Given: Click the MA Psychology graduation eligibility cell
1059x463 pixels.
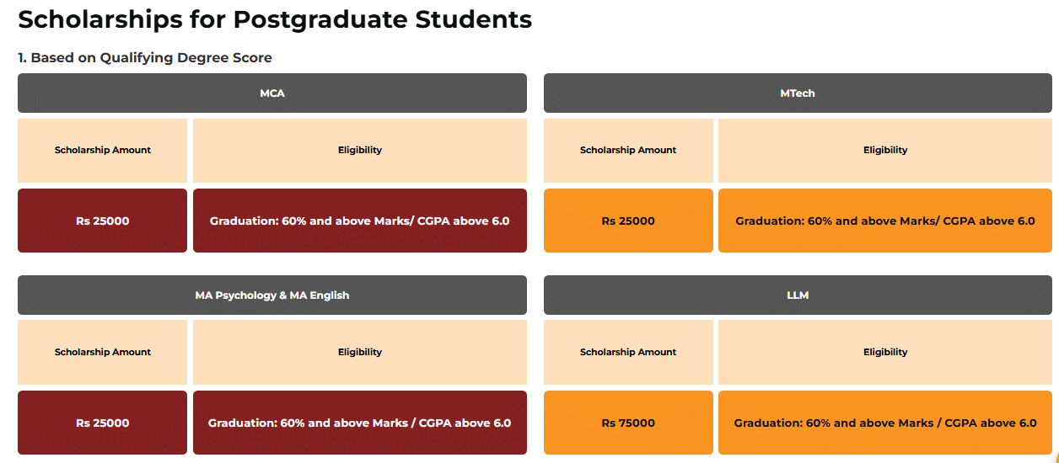Looking at the screenshot, I should coord(360,423).
